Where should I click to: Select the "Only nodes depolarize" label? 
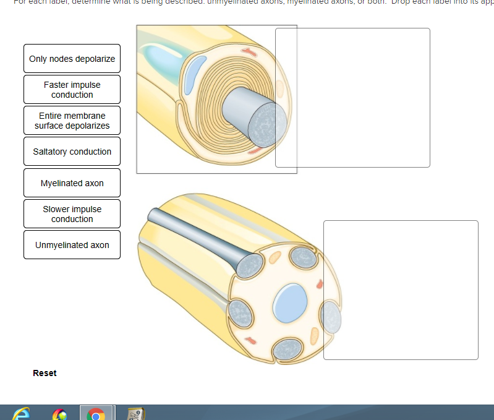tap(72, 59)
